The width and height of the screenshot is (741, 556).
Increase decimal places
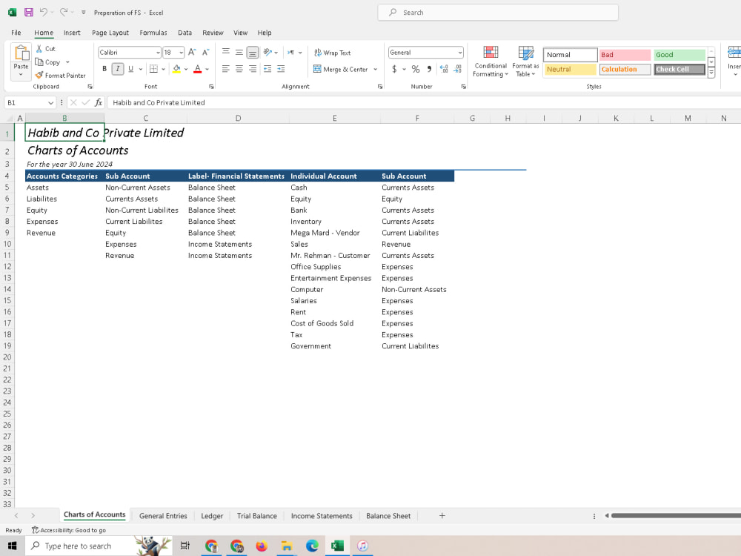pos(444,69)
